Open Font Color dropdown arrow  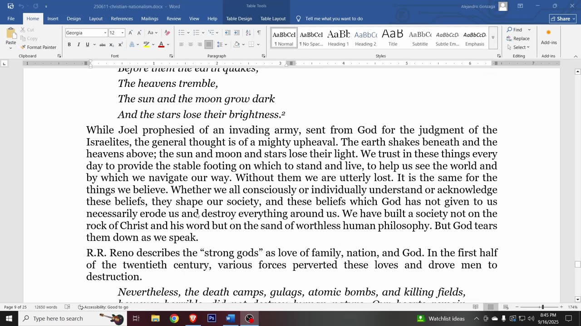(x=168, y=44)
